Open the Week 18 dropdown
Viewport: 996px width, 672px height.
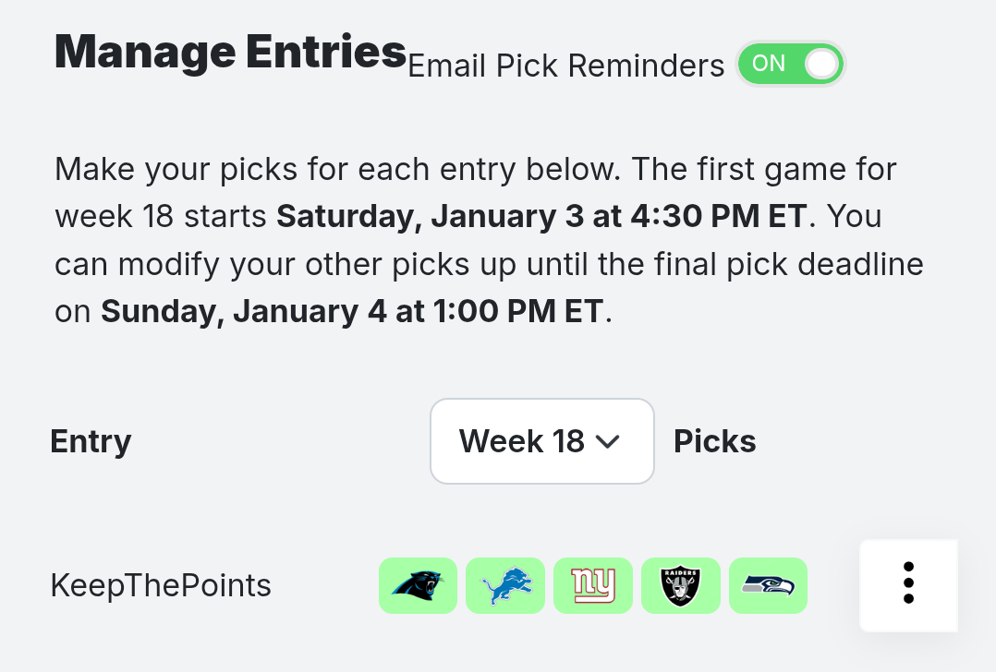point(541,441)
